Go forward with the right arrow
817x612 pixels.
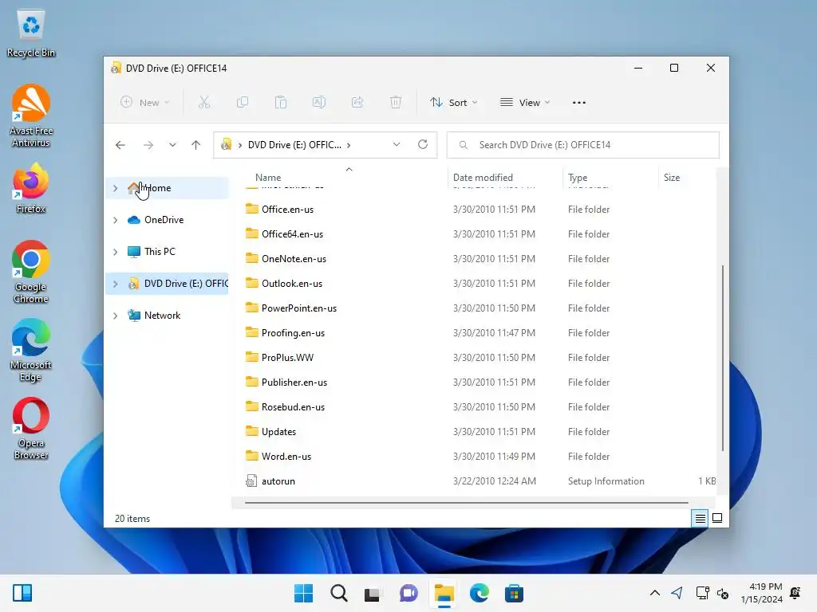[x=148, y=145]
